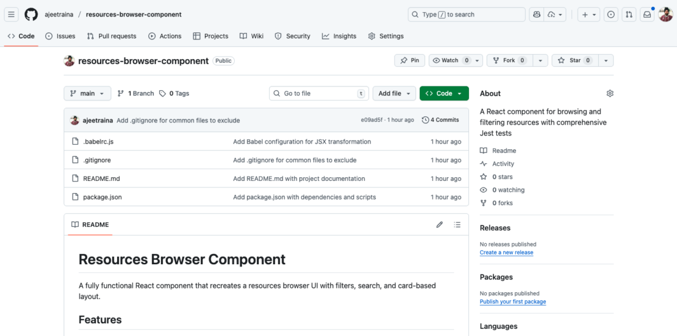Expand the green Code dropdown
This screenshot has height=336, width=677.
444,93
